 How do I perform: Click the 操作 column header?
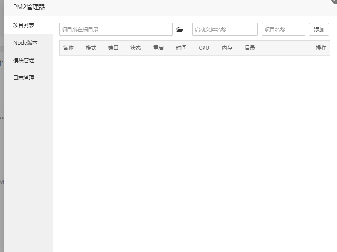click(321, 48)
